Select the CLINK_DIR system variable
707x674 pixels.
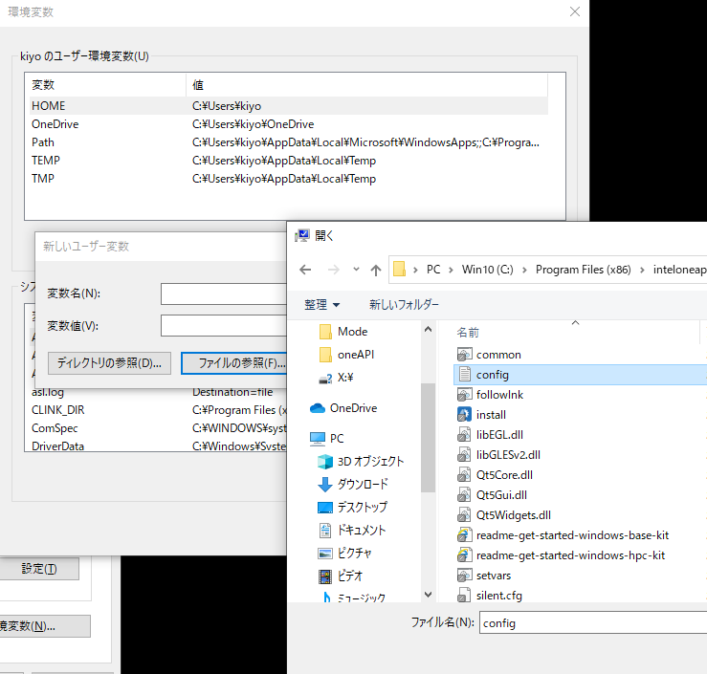point(156,410)
